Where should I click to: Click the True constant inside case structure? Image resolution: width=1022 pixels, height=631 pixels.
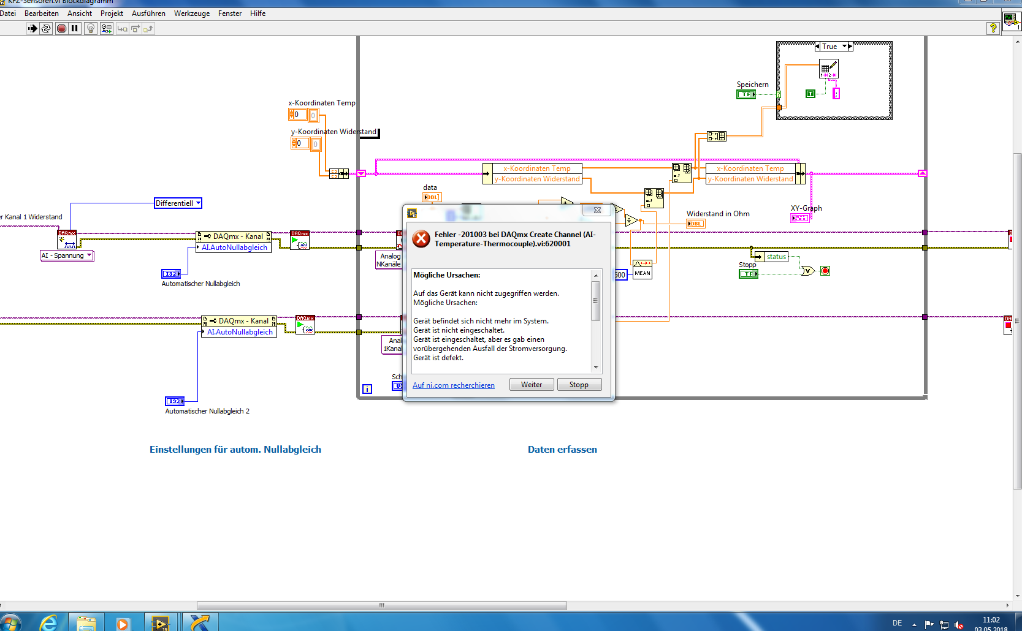click(x=810, y=94)
